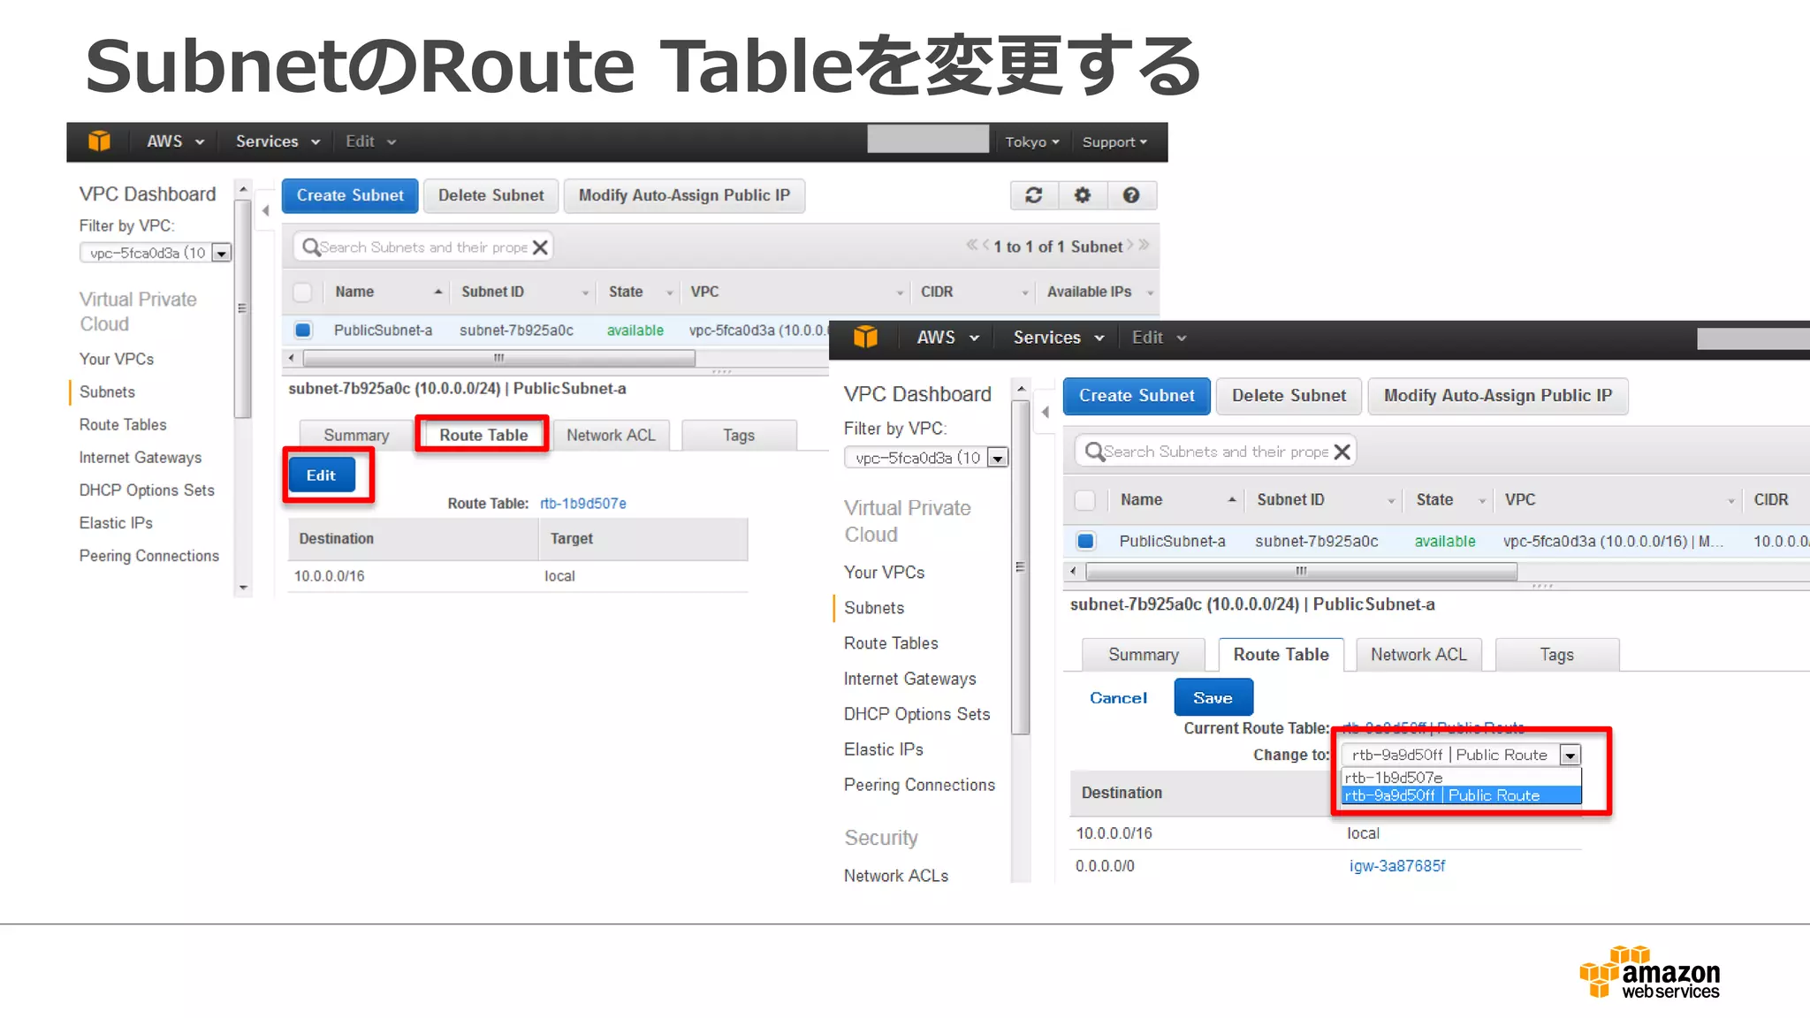Image resolution: width=1810 pixels, height=1018 pixels.
Task: Switch to Summary tab in right console
Action: click(1144, 655)
